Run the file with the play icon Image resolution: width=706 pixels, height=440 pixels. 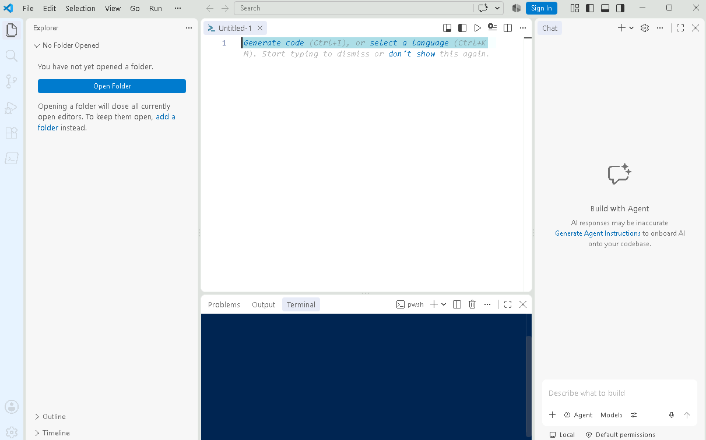click(477, 28)
